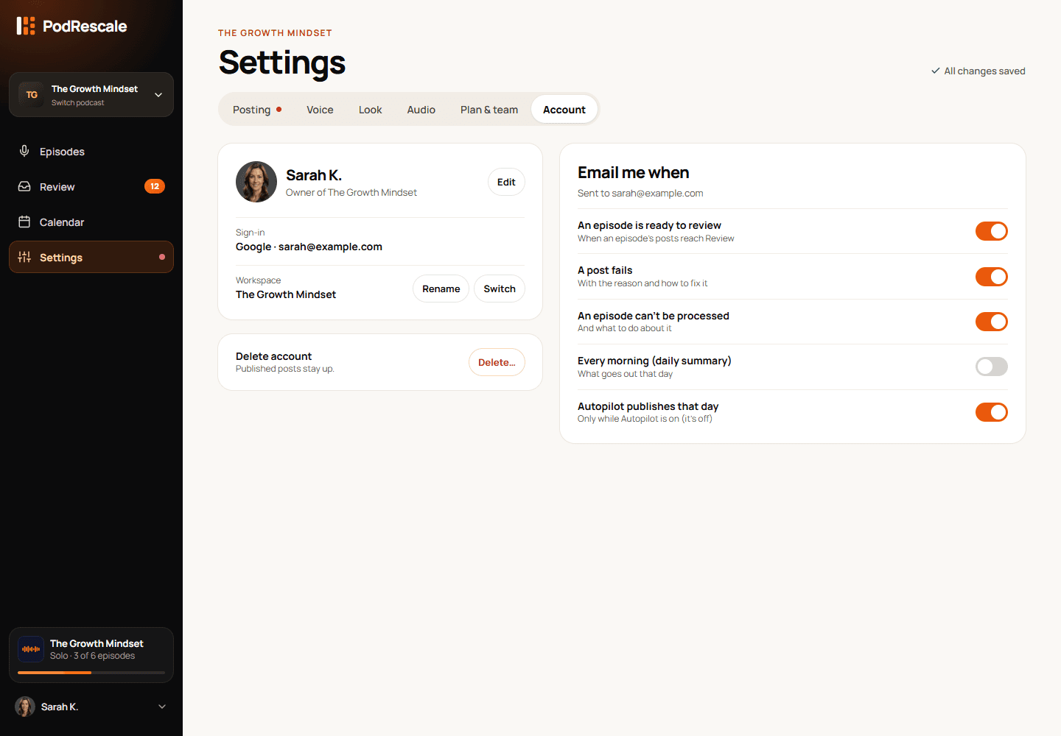Turn off 'A post fails' email toggle
Viewport: 1061px width, 736px height.
tap(992, 277)
